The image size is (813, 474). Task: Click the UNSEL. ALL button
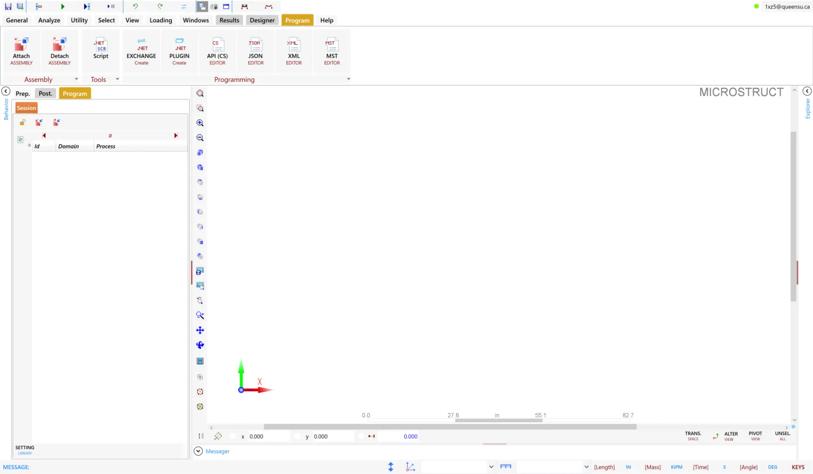[x=782, y=436]
